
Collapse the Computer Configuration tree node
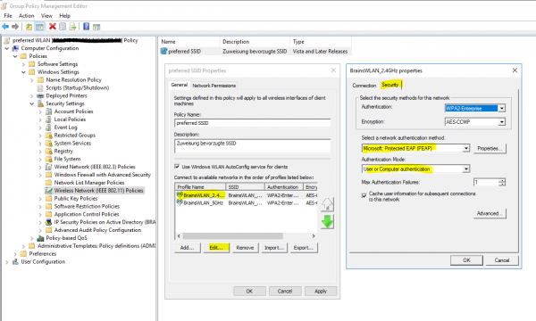click(x=7, y=48)
